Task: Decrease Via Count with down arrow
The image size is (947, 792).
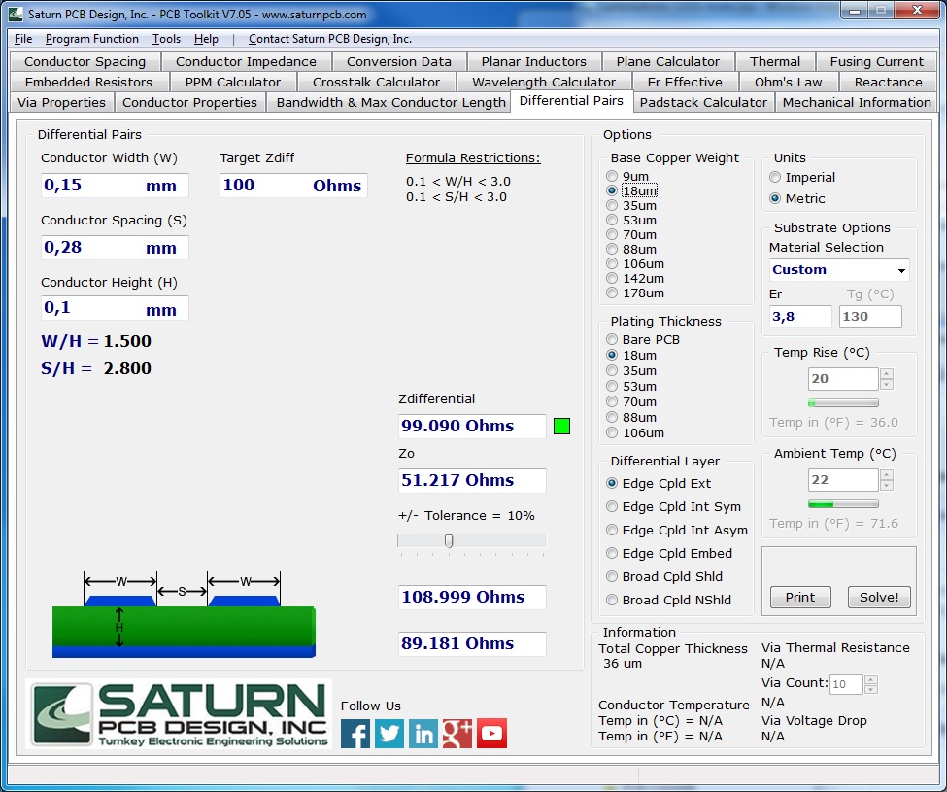Action: [871, 689]
